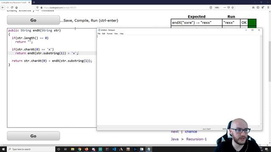Viewport: 271px width, 152px height.
Task: Toggle reader view in address bar
Action: (211, 8)
